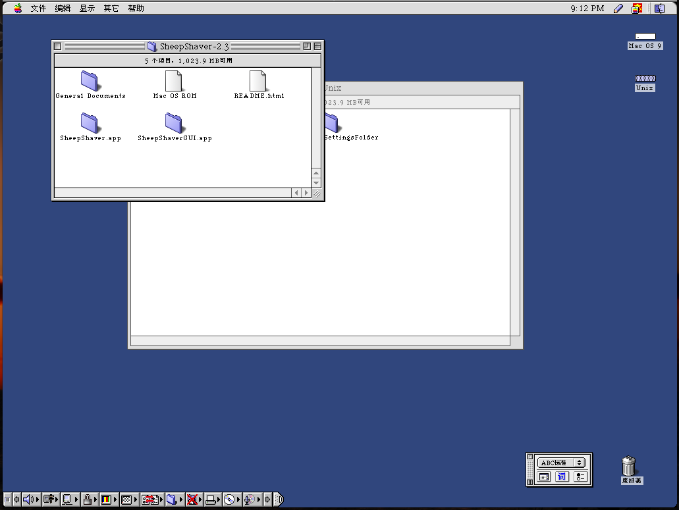Viewport: 679px width, 510px height.
Task: Click the SheepShaver-2.3 window title text
Action: pos(194,46)
